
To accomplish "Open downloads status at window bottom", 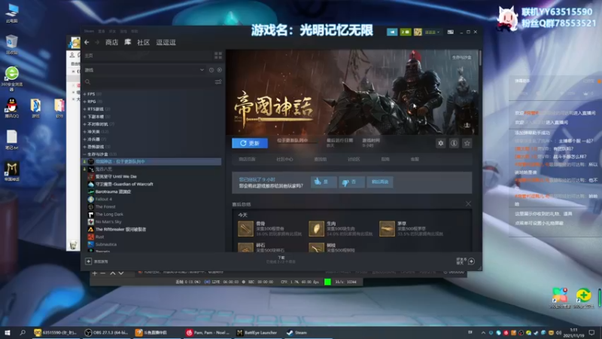I will (281, 260).
